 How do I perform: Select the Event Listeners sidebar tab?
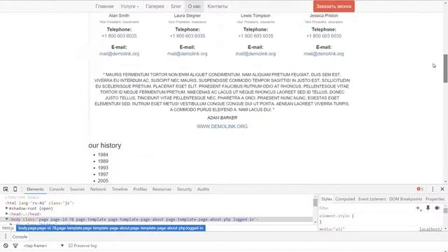click(x=372, y=199)
